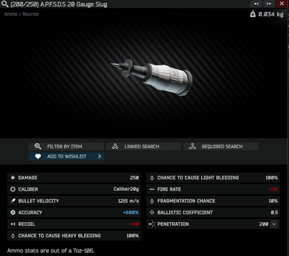
Task: Click the Required Search button
Action: pyautogui.click(x=221, y=146)
